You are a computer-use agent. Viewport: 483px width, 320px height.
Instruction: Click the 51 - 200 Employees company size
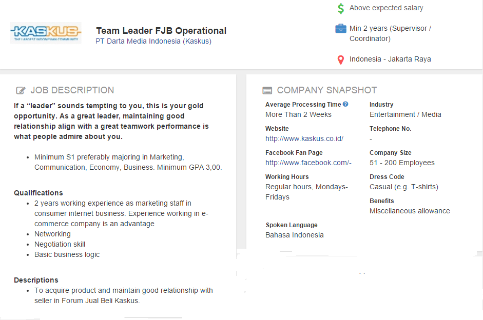click(x=402, y=163)
